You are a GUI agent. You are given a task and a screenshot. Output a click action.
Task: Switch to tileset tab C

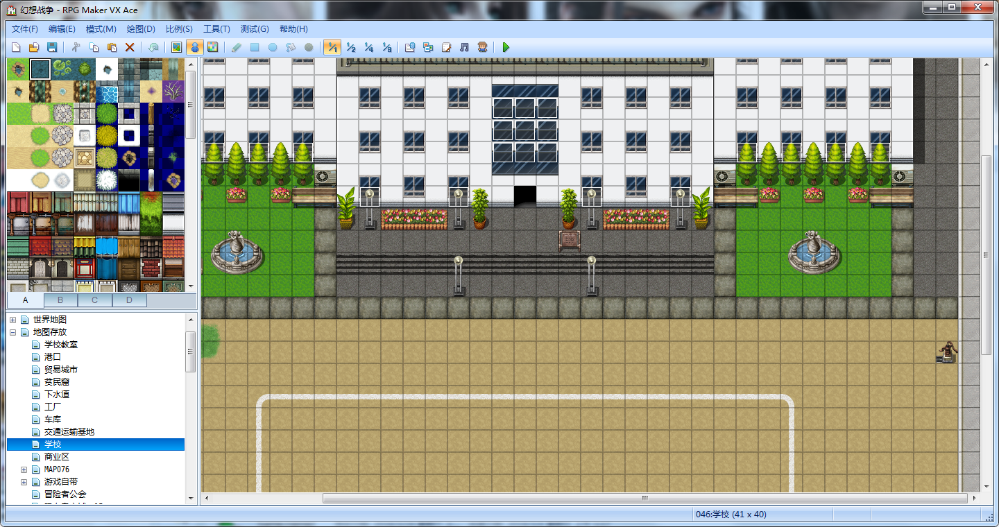coord(95,300)
